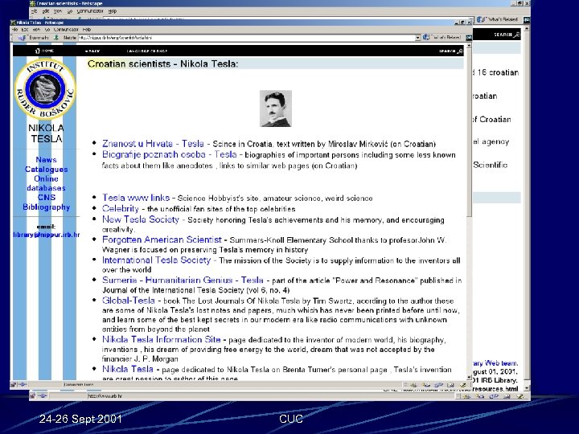Viewport: 579px width, 434px height.
Task: Open the Help menu in the Croatian scientists window
Action: pyautogui.click(x=113, y=11)
